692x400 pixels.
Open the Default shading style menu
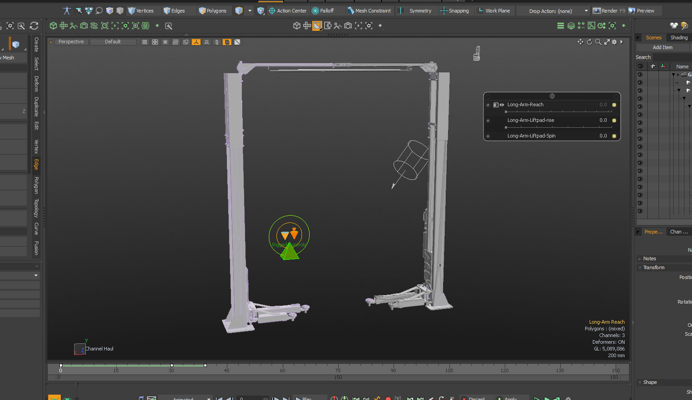pyautogui.click(x=113, y=42)
